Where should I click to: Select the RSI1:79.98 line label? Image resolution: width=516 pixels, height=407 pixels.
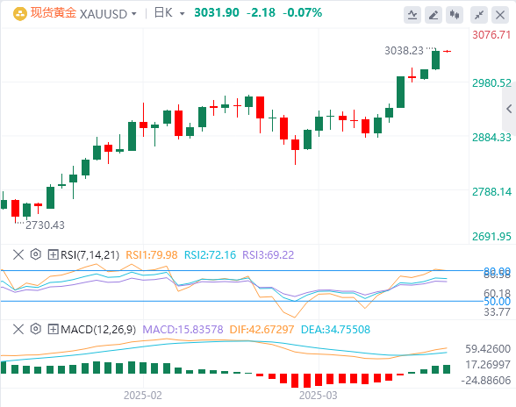151,255
